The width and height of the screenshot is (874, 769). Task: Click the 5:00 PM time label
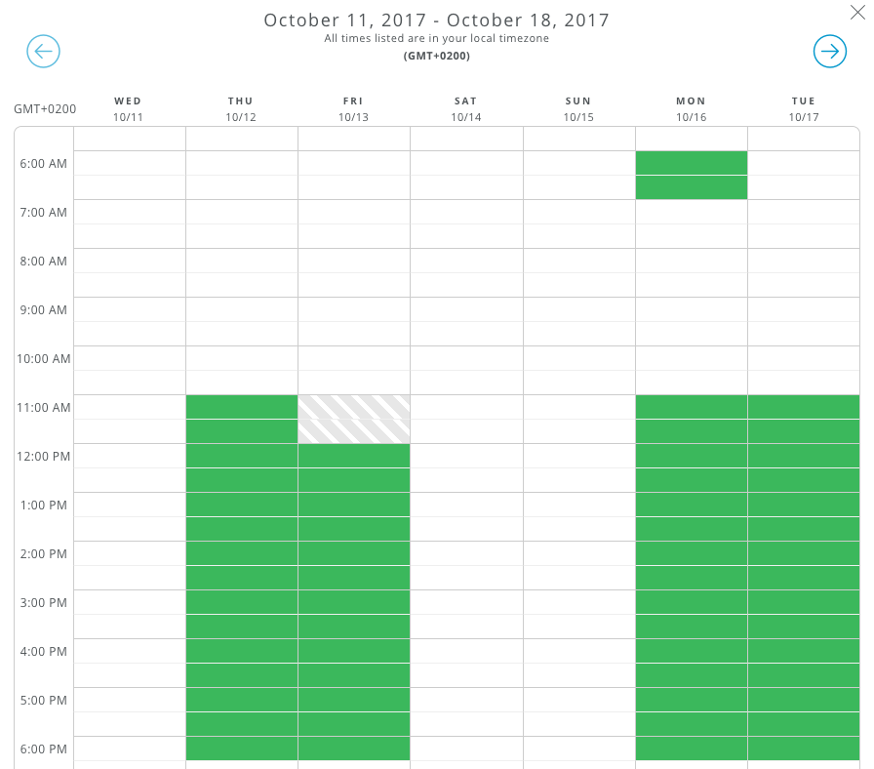[x=44, y=701]
